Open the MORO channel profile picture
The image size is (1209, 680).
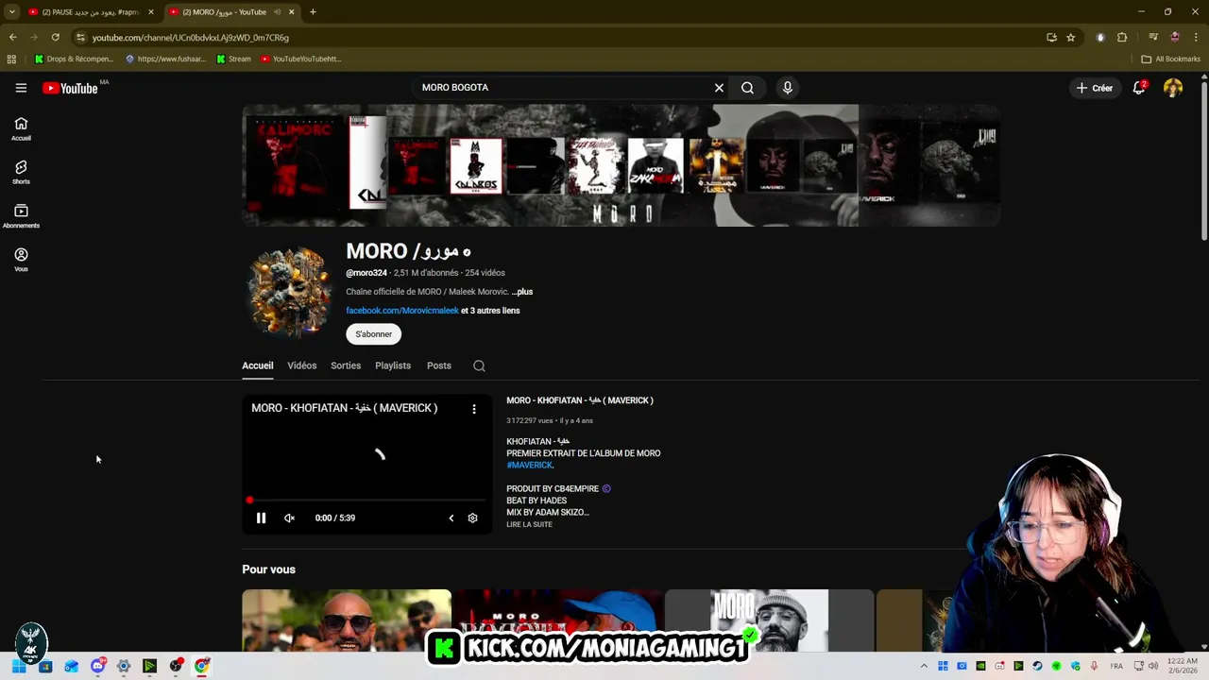pos(290,292)
